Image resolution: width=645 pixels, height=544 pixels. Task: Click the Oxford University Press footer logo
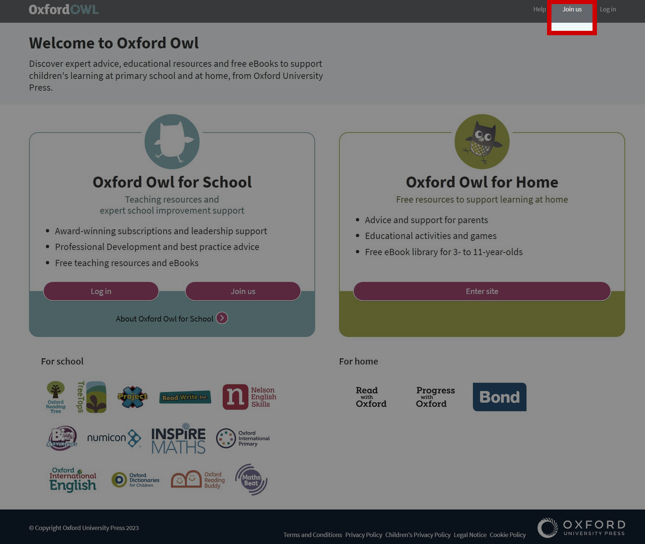point(582,527)
